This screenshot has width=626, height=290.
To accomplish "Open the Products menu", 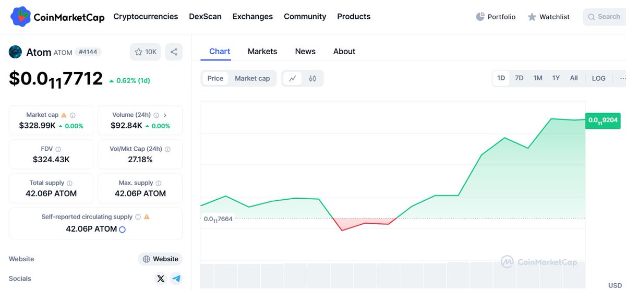I will tap(354, 17).
